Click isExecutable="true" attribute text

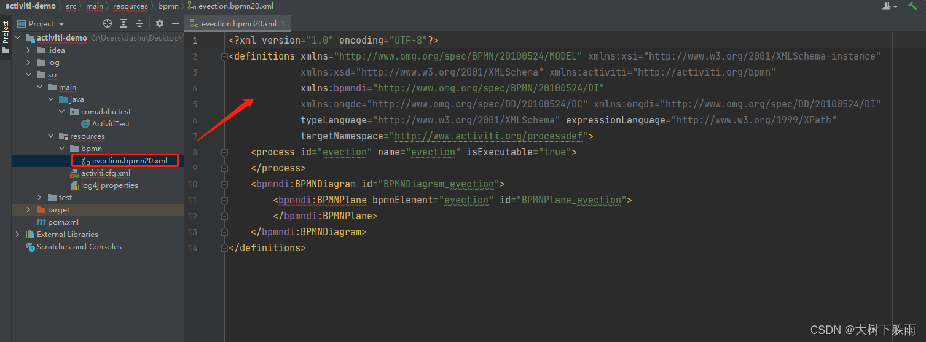[x=519, y=152]
